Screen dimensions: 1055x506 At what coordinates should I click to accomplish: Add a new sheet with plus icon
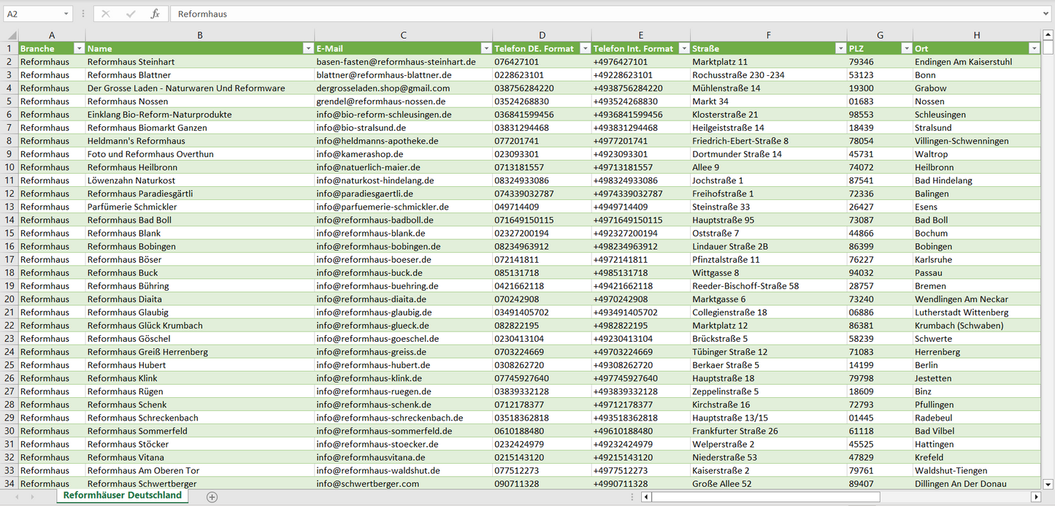pyautogui.click(x=212, y=497)
